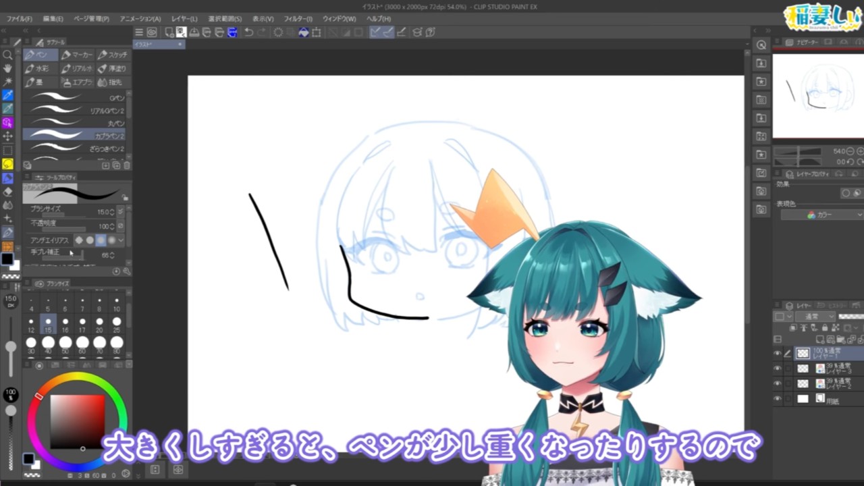Select the 3D object operation tool

[x=8, y=123]
